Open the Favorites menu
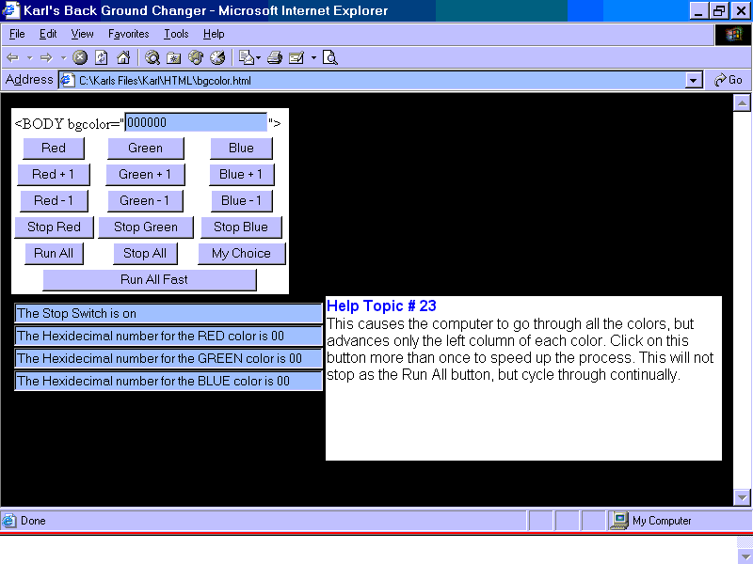The width and height of the screenshot is (753, 564). (x=129, y=34)
